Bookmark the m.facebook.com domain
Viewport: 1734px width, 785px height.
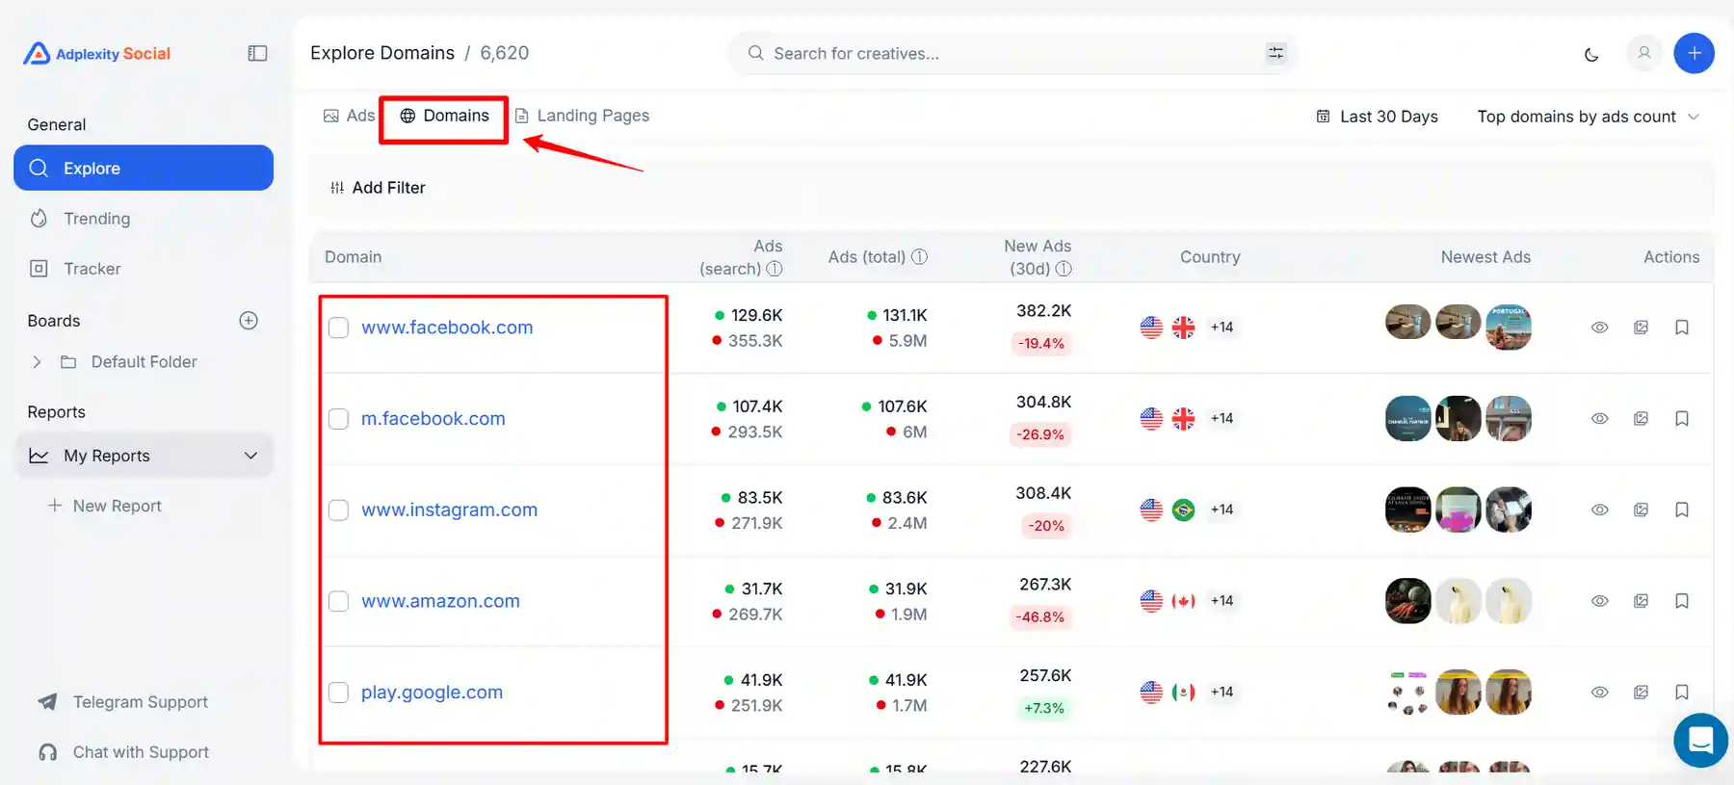click(x=1682, y=418)
